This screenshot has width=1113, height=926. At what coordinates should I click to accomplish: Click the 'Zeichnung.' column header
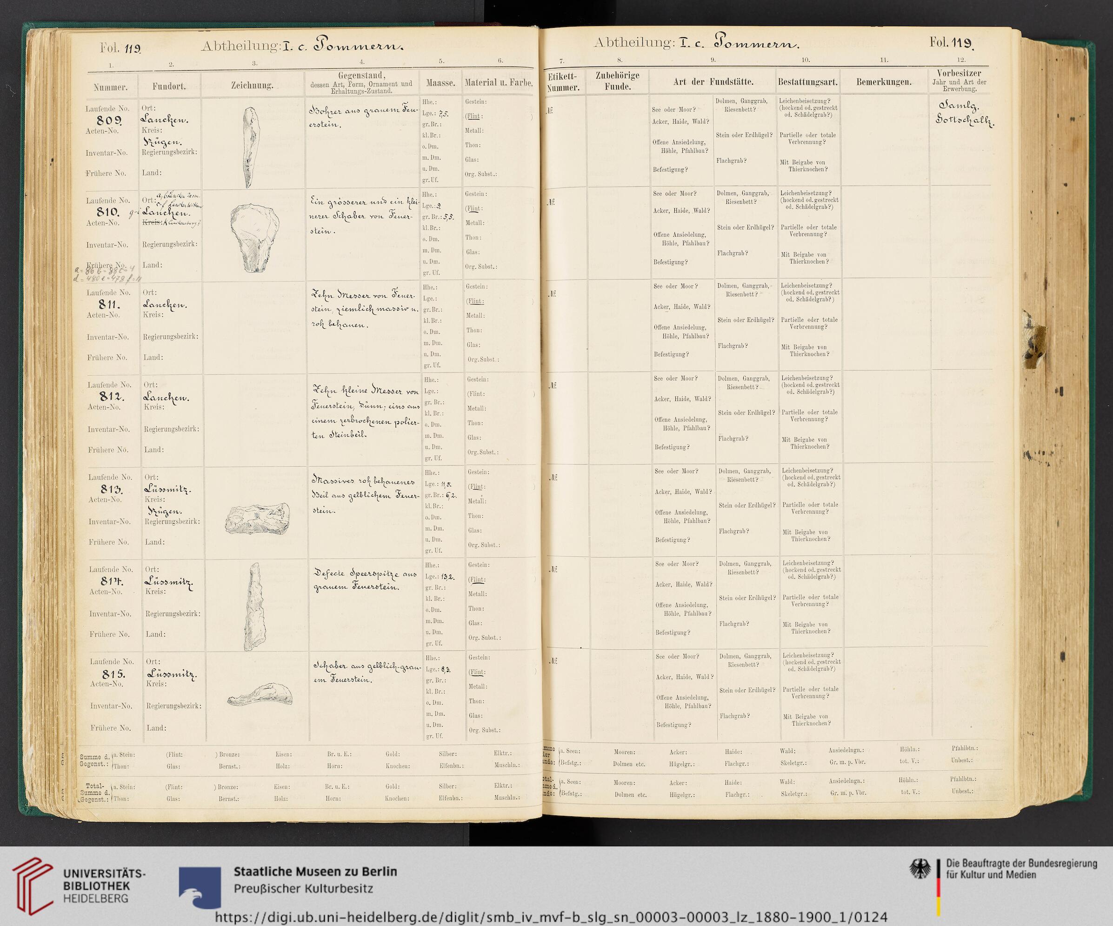252,85
